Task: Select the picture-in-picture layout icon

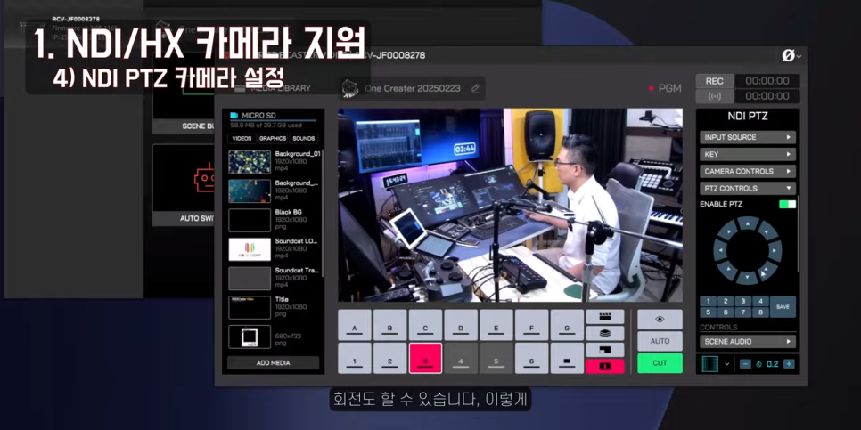Action: pos(605,350)
